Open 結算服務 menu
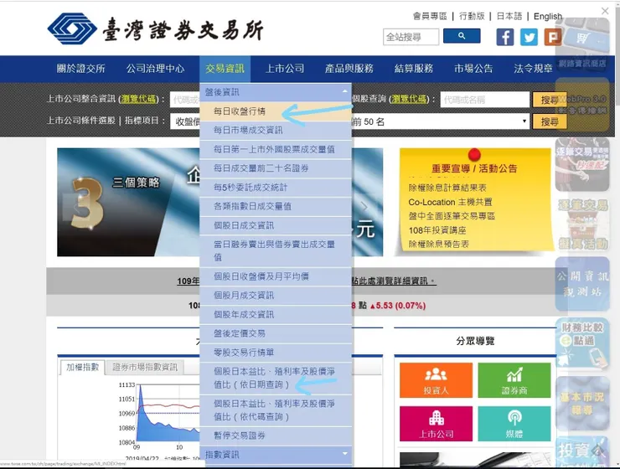Screen dimensions: 620x469 [414, 69]
